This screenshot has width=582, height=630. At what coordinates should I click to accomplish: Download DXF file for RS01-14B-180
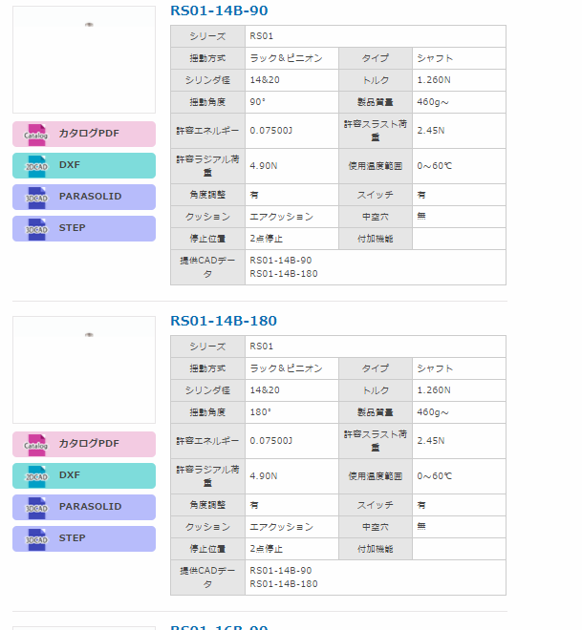(x=84, y=475)
